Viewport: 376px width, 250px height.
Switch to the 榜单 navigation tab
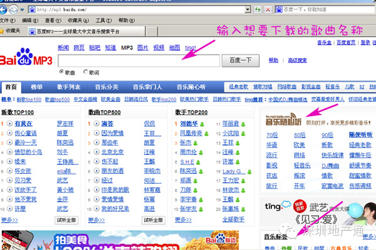coord(36,87)
